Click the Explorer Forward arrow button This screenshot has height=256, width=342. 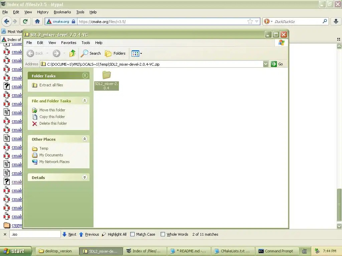coord(56,53)
